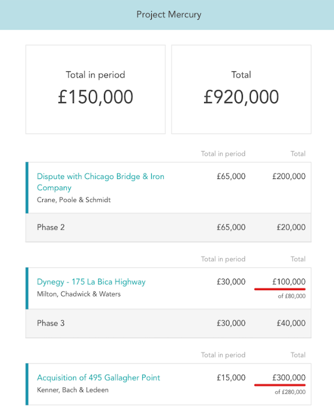Click the Crane, Poole & Schmidt firm name
This screenshot has width=334, height=413.
coord(74,200)
